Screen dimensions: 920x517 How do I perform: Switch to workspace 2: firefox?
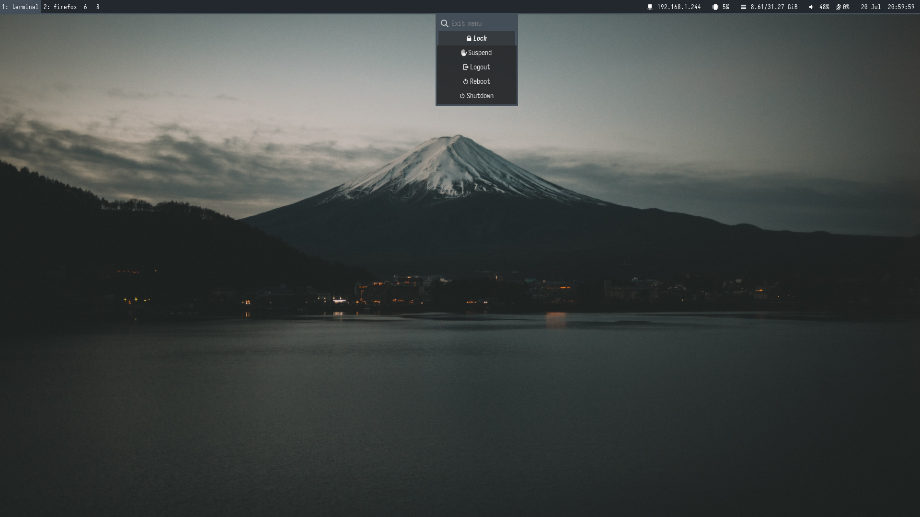(60, 7)
